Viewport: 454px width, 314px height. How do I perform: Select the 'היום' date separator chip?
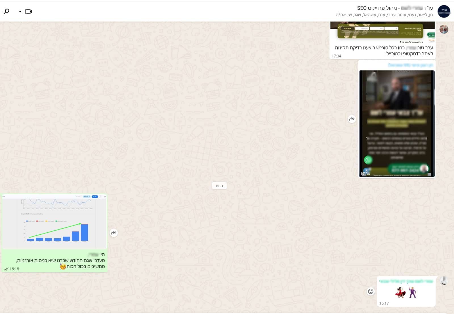(219, 186)
